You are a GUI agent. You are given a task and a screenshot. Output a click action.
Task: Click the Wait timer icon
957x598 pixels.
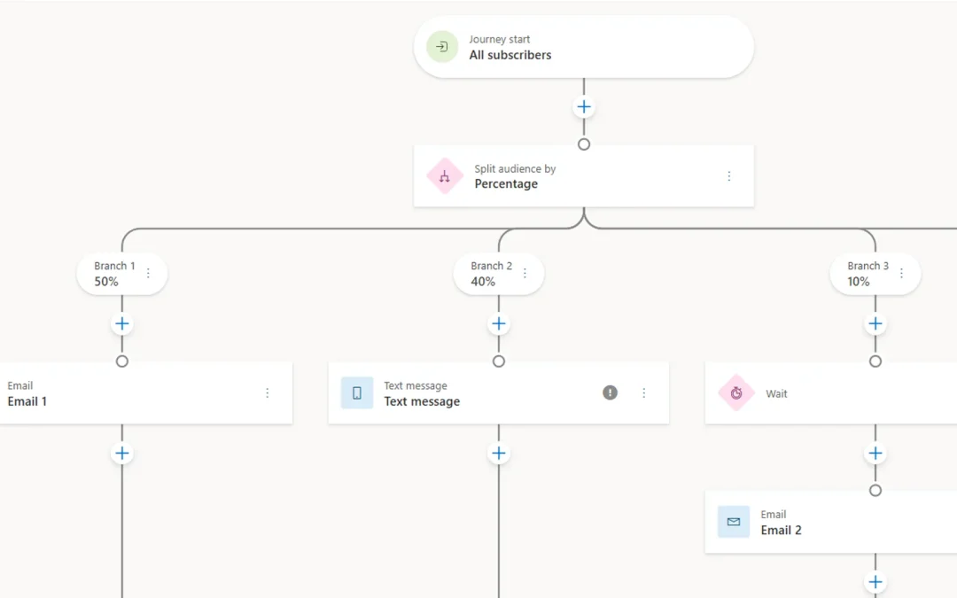pos(736,393)
